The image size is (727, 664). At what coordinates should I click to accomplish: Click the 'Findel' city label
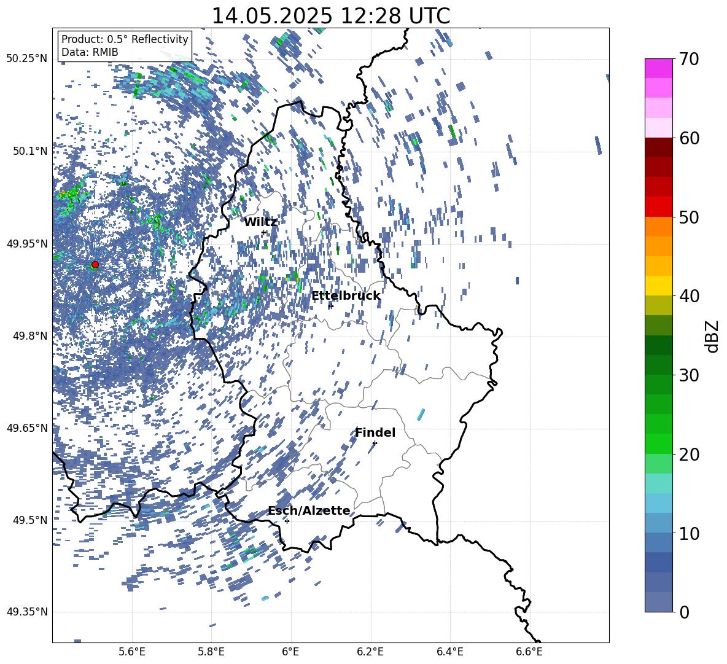375,432
